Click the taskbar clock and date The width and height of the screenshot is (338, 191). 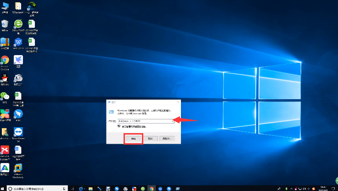(323, 189)
